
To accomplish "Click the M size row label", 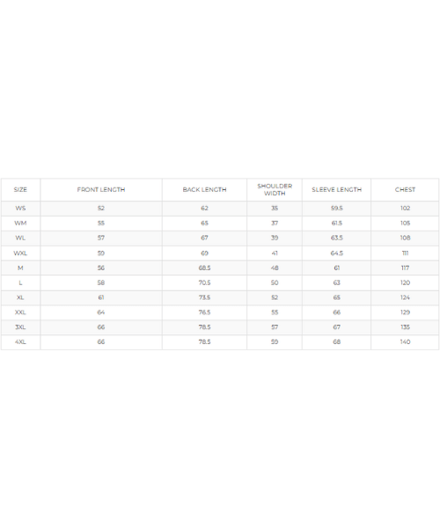I will 20,268.
